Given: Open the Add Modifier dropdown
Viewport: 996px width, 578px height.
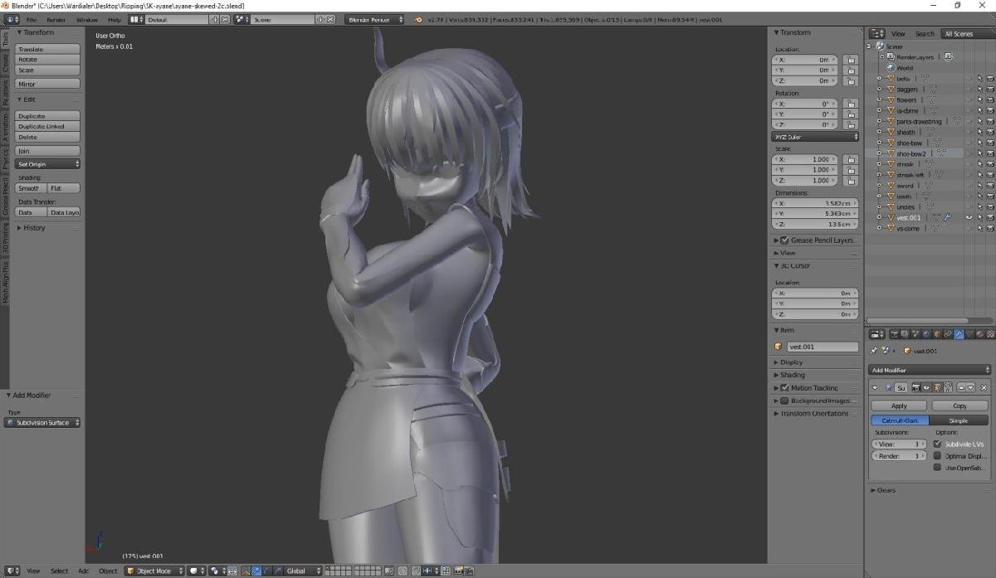Looking at the screenshot, I should click(928, 371).
